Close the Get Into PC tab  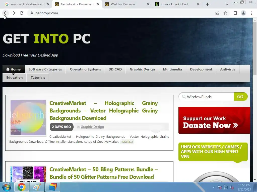[x=98, y=4]
